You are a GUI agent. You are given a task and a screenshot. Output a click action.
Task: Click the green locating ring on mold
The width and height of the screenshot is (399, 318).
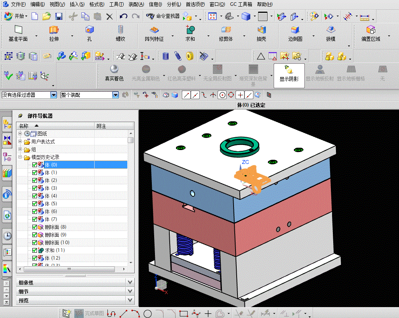[x=239, y=147]
